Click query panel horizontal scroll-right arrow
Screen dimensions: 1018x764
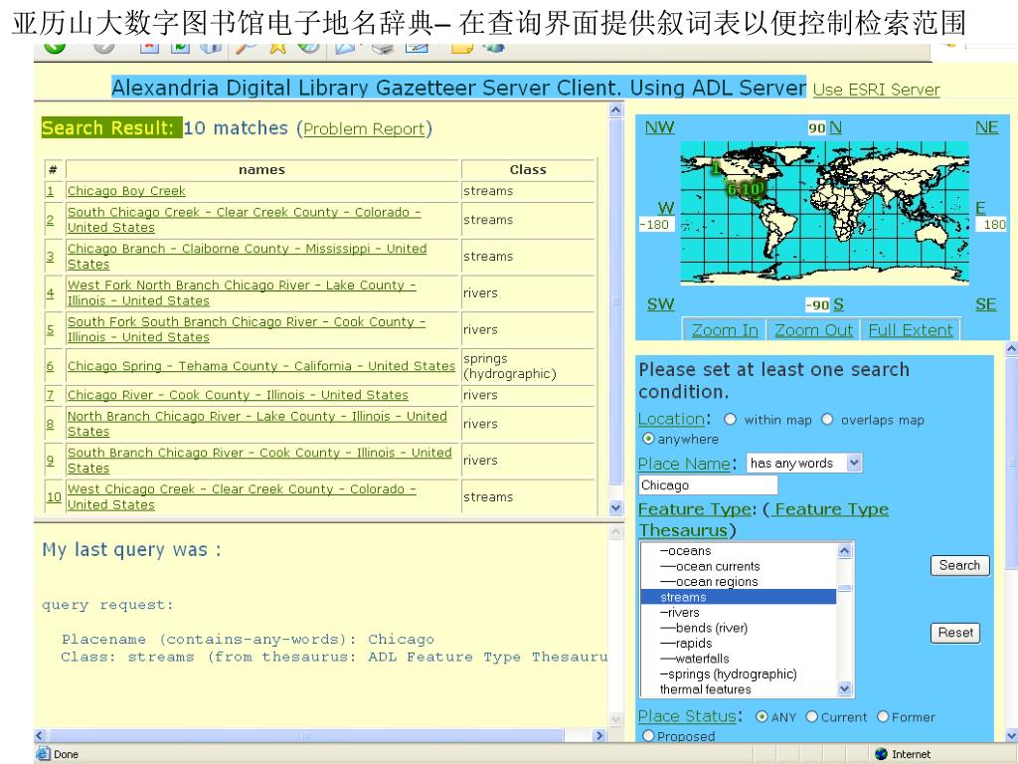click(599, 735)
